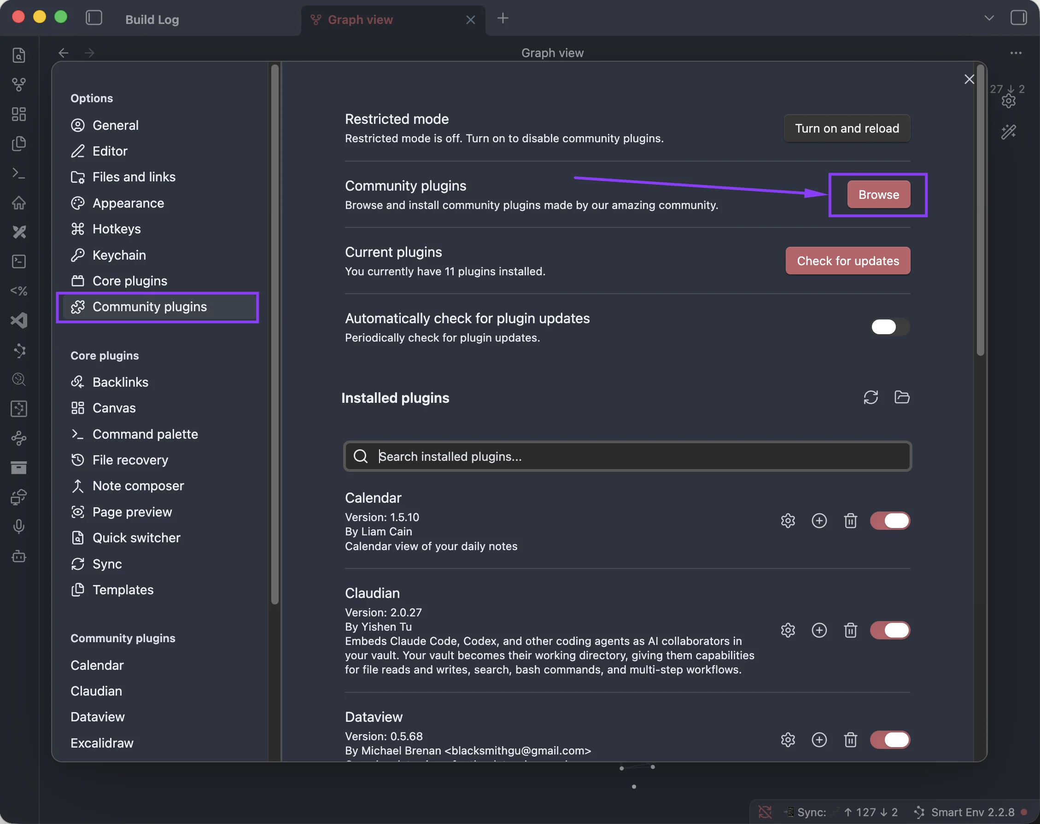
Task: Click the Search installed plugins field
Action: pyautogui.click(x=627, y=456)
